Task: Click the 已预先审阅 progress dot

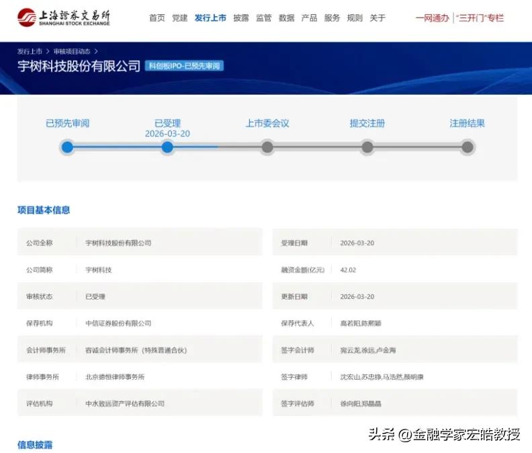Action: point(67,147)
